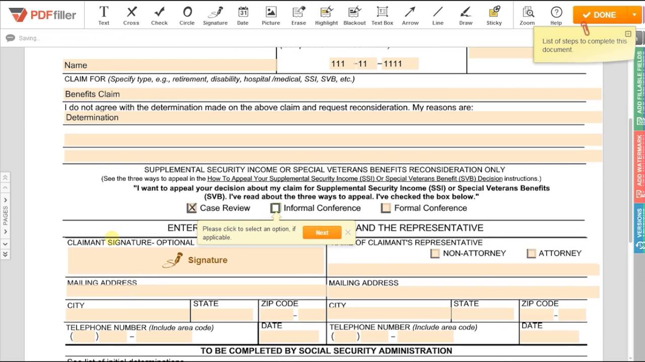
Task: Click the Determination reasons field
Action: point(333,117)
